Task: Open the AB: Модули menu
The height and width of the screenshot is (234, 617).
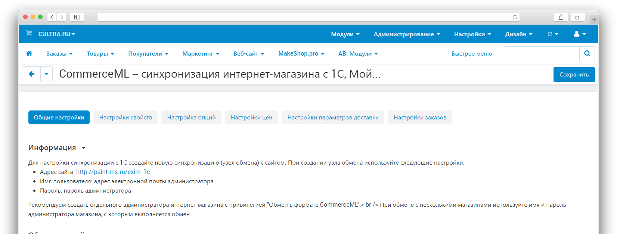Action: click(358, 54)
